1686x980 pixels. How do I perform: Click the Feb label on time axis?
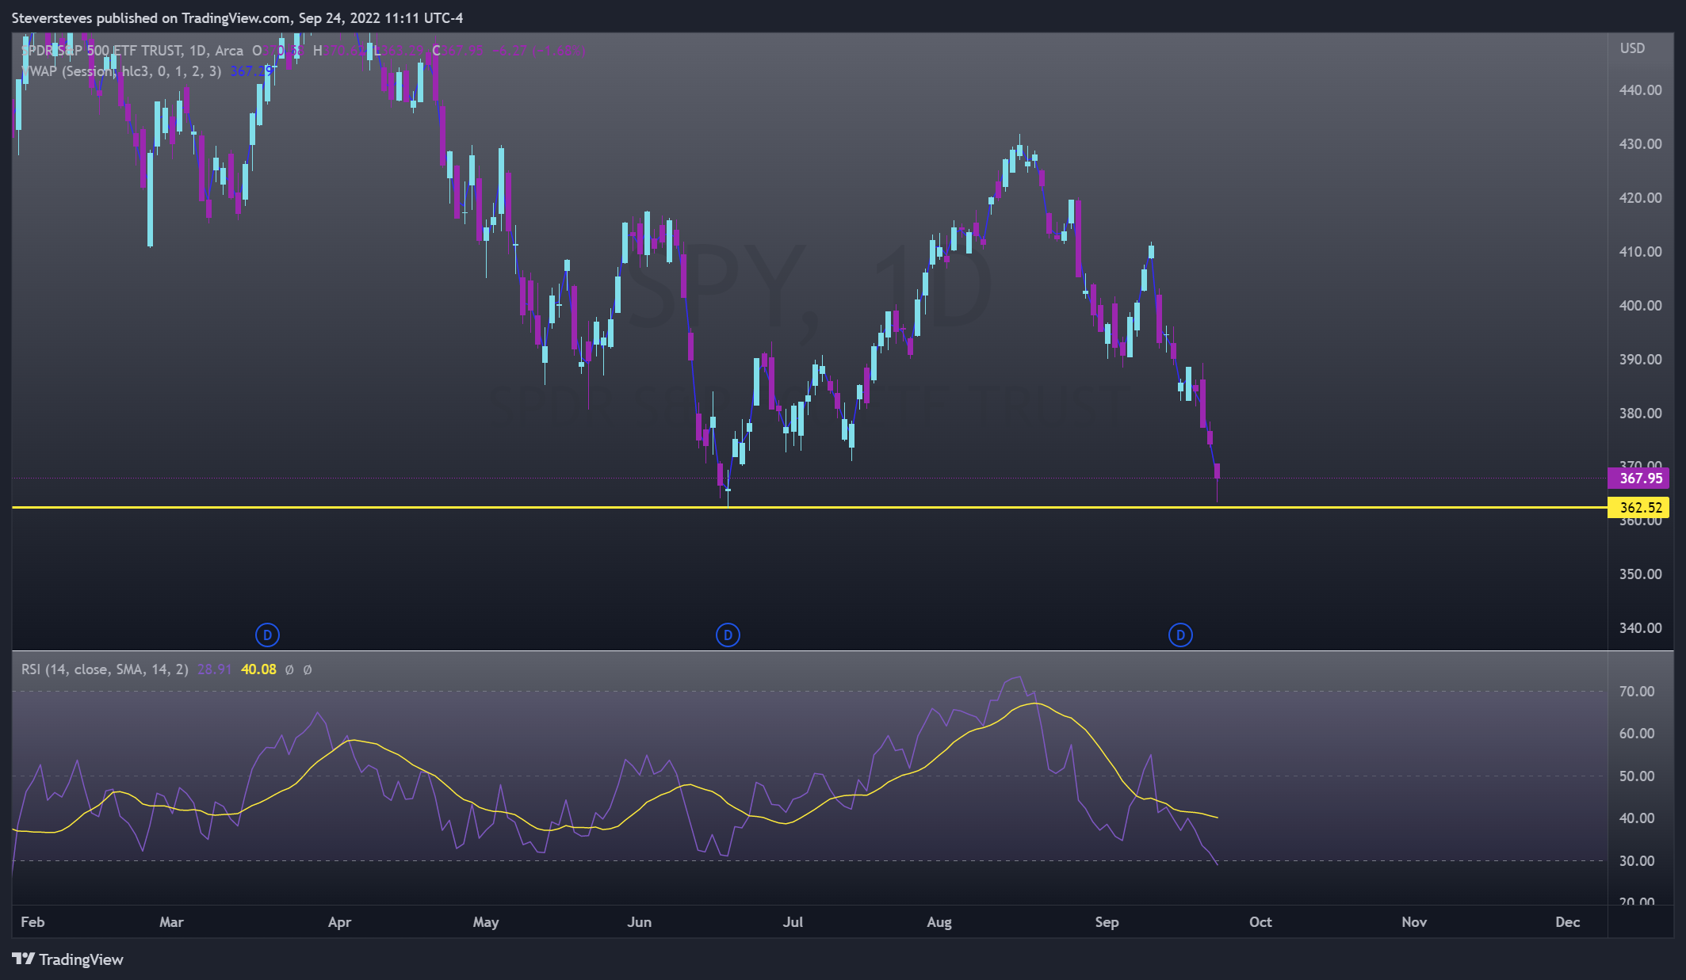click(x=32, y=922)
